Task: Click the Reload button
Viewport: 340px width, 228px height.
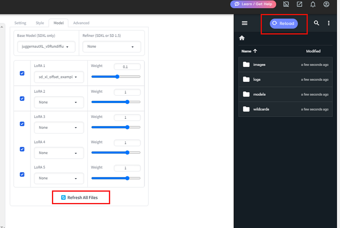Action: (284, 23)
